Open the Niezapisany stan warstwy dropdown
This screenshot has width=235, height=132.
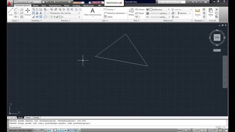(65, 13)
